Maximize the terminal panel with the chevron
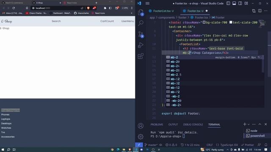This screenshot has width=271, height=152. (260, 124)
